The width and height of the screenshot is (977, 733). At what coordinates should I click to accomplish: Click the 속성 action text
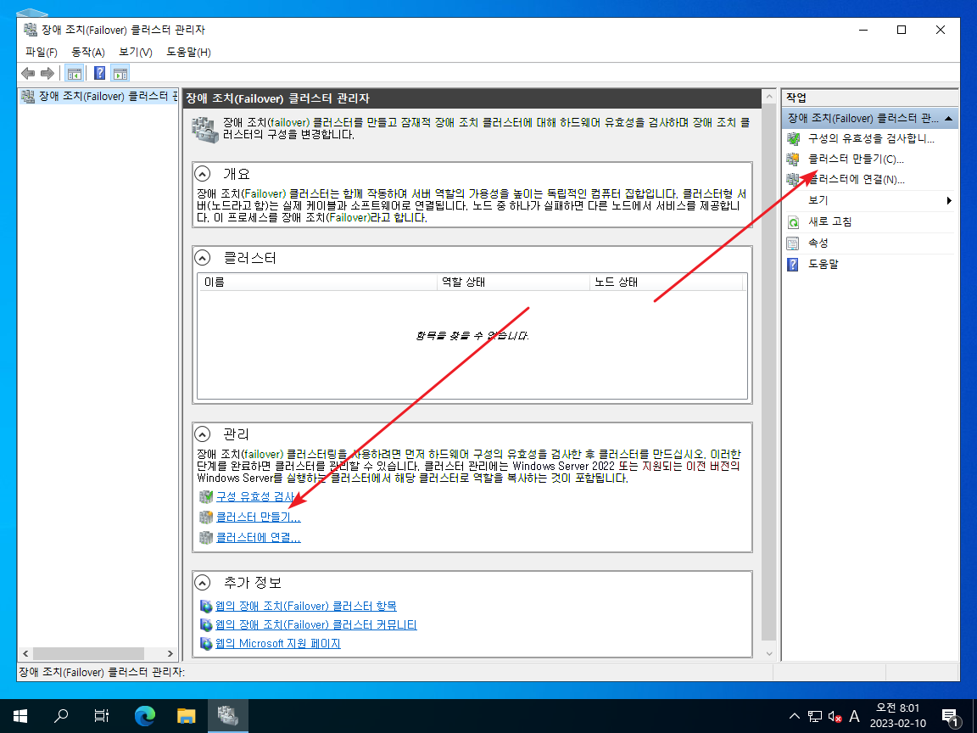818,243
